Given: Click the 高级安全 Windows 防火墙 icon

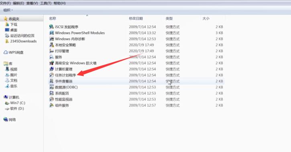Looking at the screenshot, I should [x=51, y=63].
